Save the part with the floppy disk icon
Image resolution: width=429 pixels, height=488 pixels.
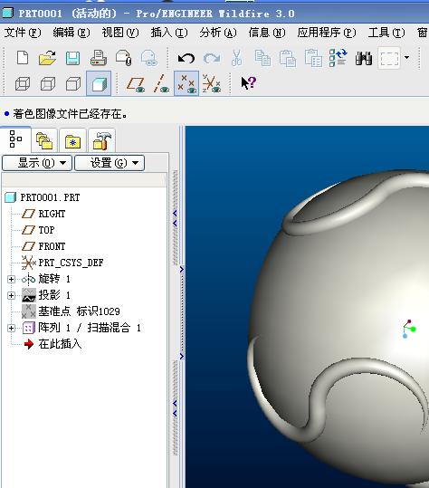pos(72,58)
